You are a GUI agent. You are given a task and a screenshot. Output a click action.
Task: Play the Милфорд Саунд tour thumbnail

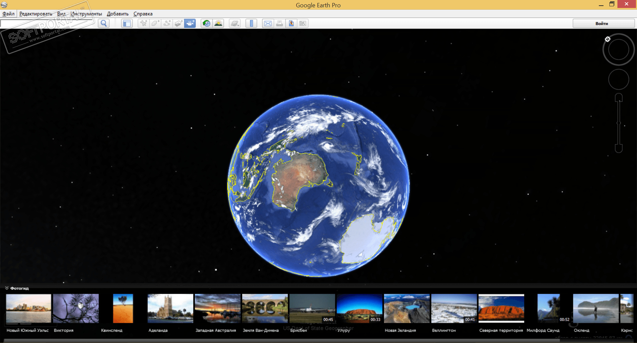(x=549, y=308)
